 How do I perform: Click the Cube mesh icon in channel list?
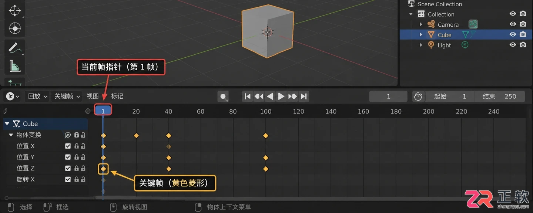pyautogui.click(x=16, y=124)
